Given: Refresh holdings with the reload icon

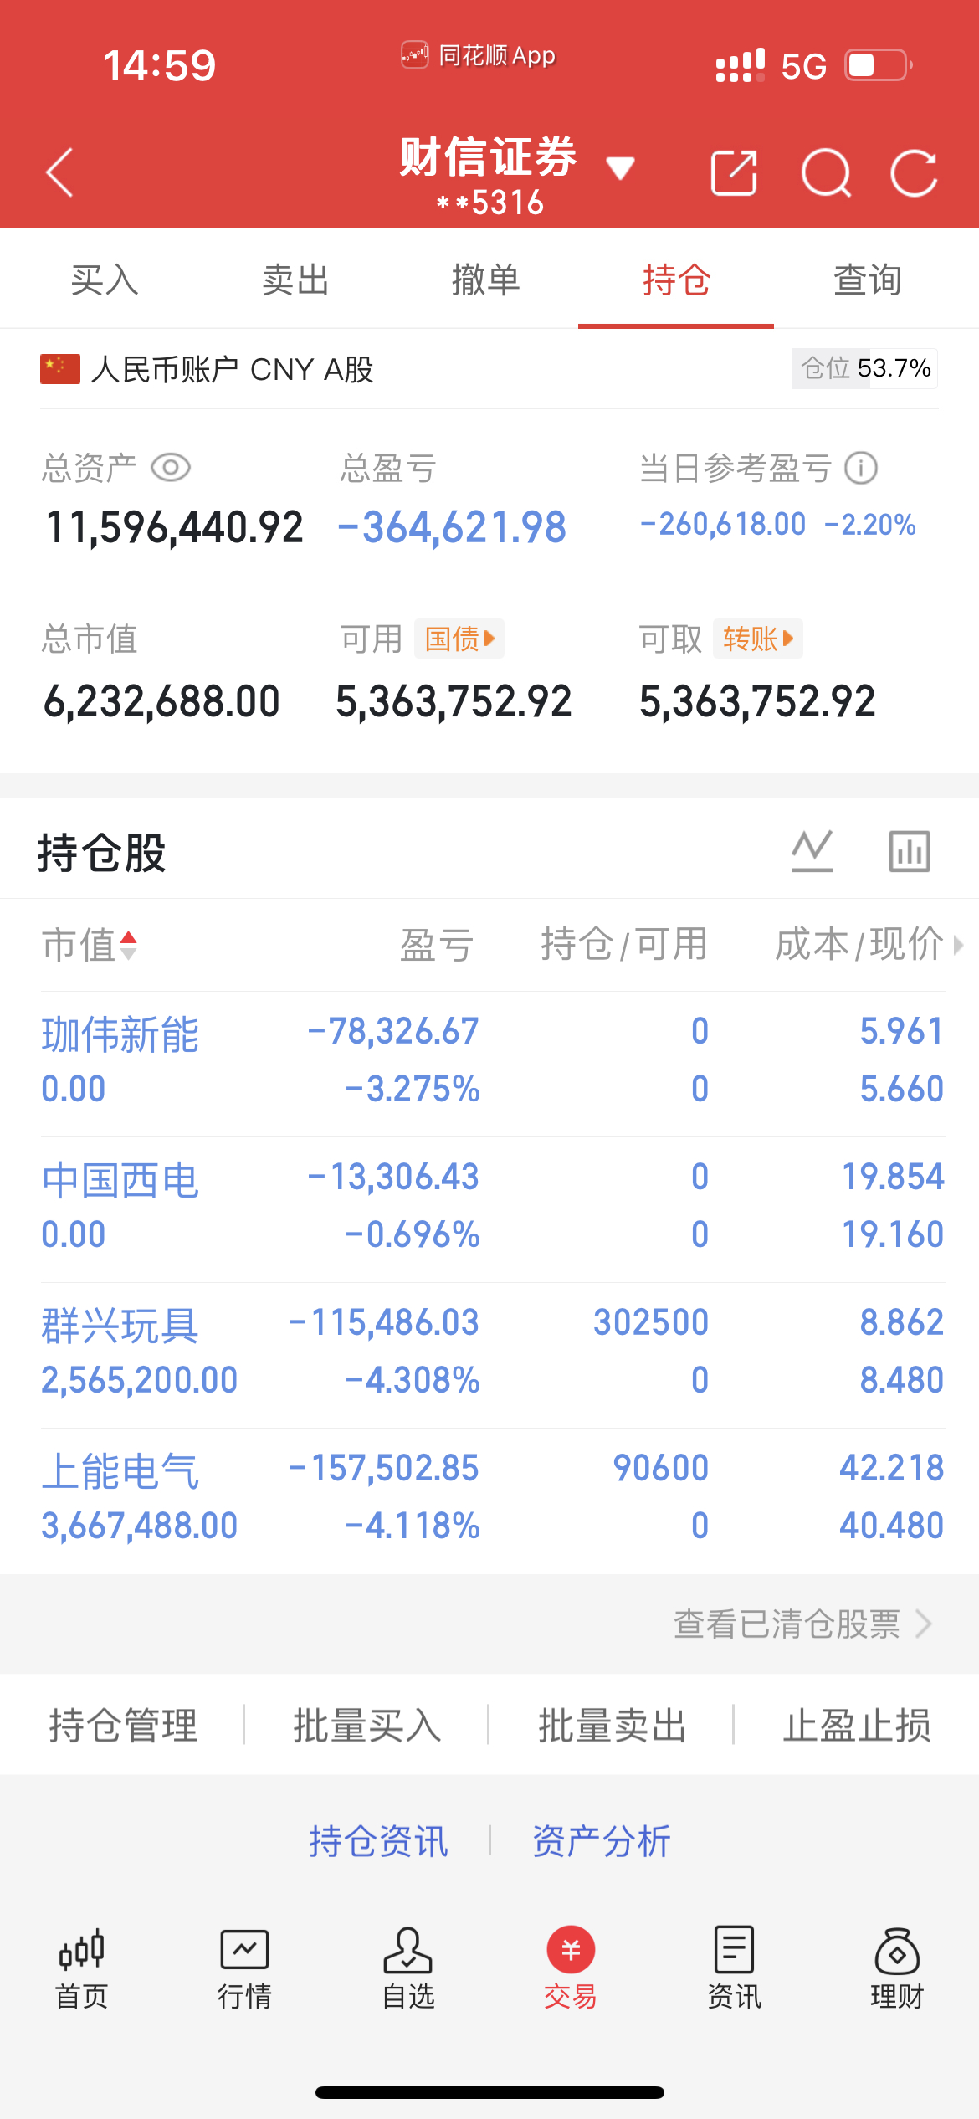Looking at the screenshot, I should [x=914, y=173].
